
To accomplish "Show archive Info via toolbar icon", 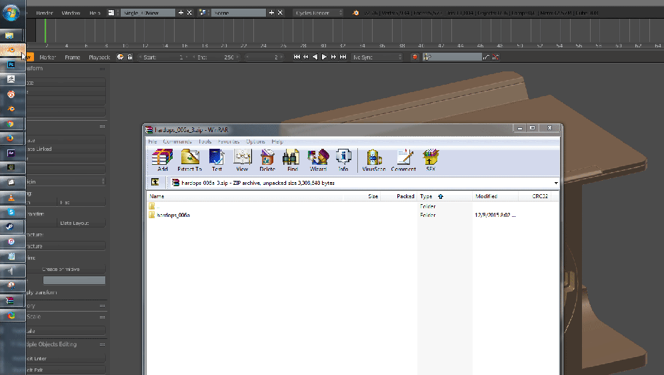I will pos(343,160).
